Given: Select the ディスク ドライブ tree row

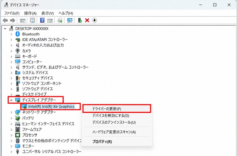Looking at the screenshot, I should tap(34, 94).
